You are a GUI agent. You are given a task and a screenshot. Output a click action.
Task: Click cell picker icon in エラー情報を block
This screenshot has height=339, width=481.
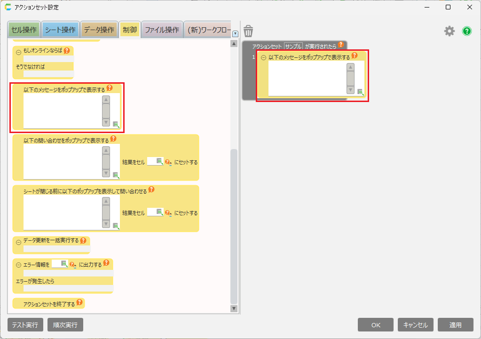pos(64,264)
